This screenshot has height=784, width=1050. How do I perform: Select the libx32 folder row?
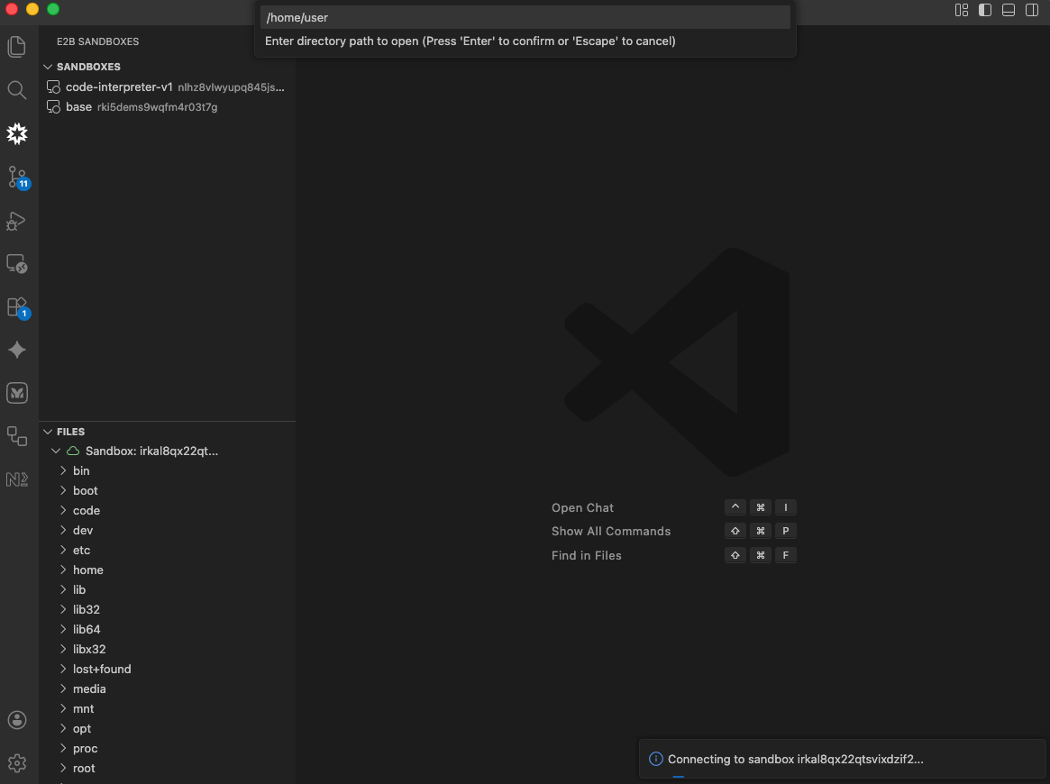pos(168,649)
